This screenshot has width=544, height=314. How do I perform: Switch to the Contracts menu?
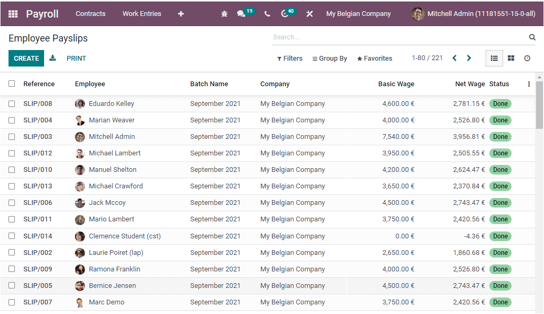[90, 13]
